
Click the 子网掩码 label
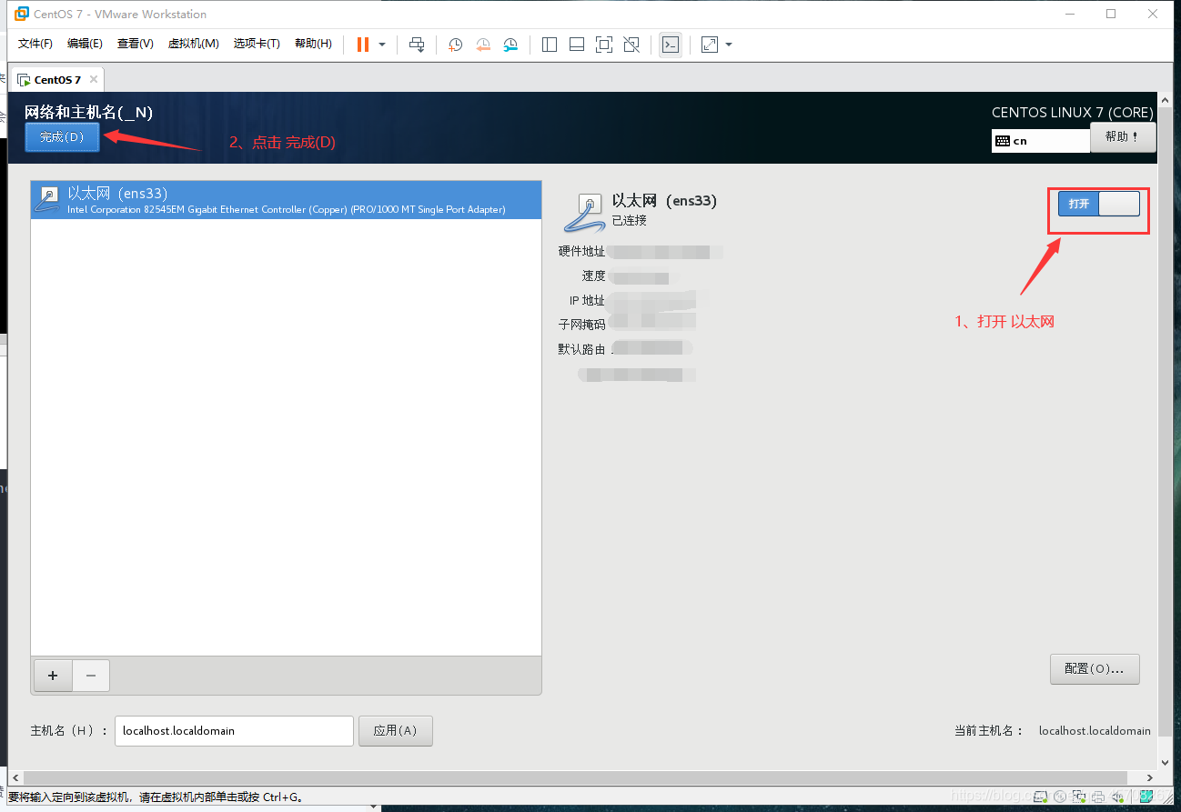(581, 325)
